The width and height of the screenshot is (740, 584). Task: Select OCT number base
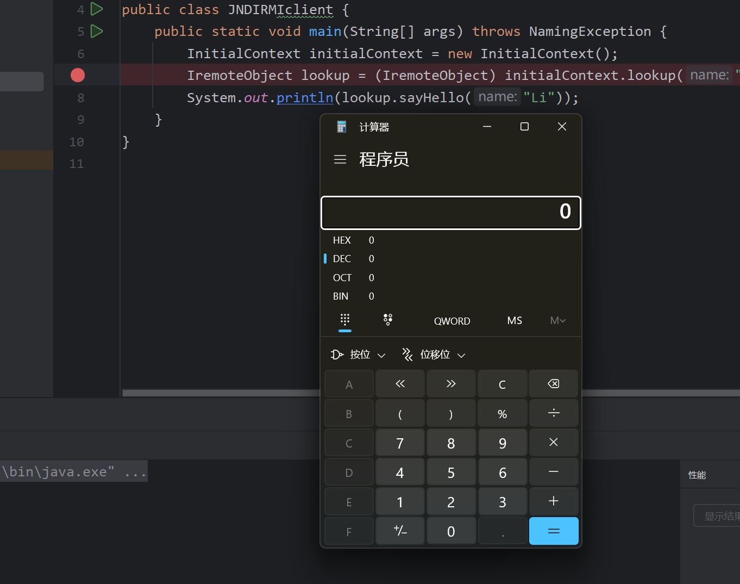[x=342, y=278]
